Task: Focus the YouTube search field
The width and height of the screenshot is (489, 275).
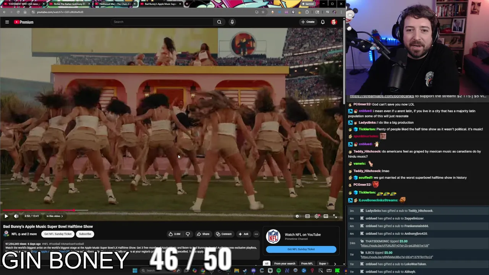Action: (162, 22)
